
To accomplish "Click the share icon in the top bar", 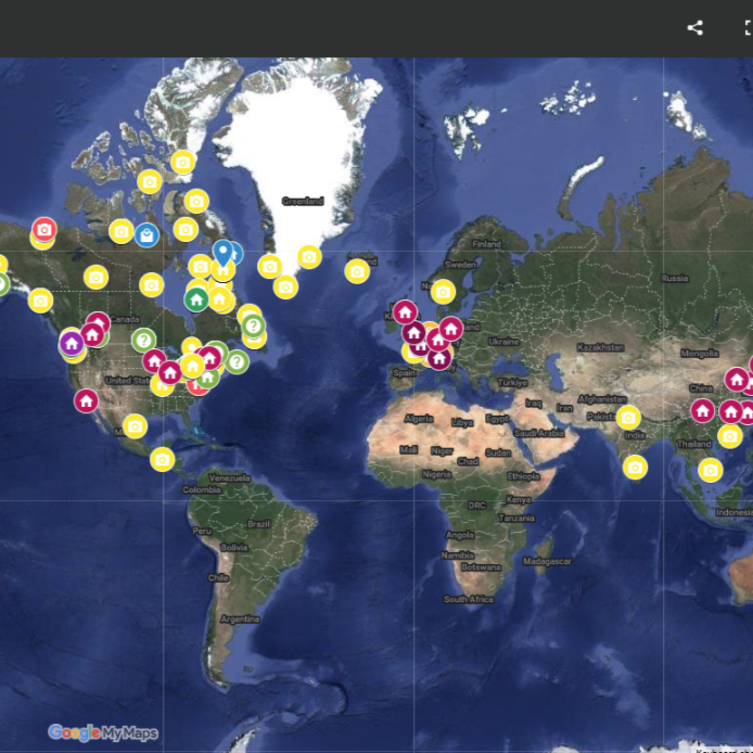I will pyautogui.click(x=695, y=28).
